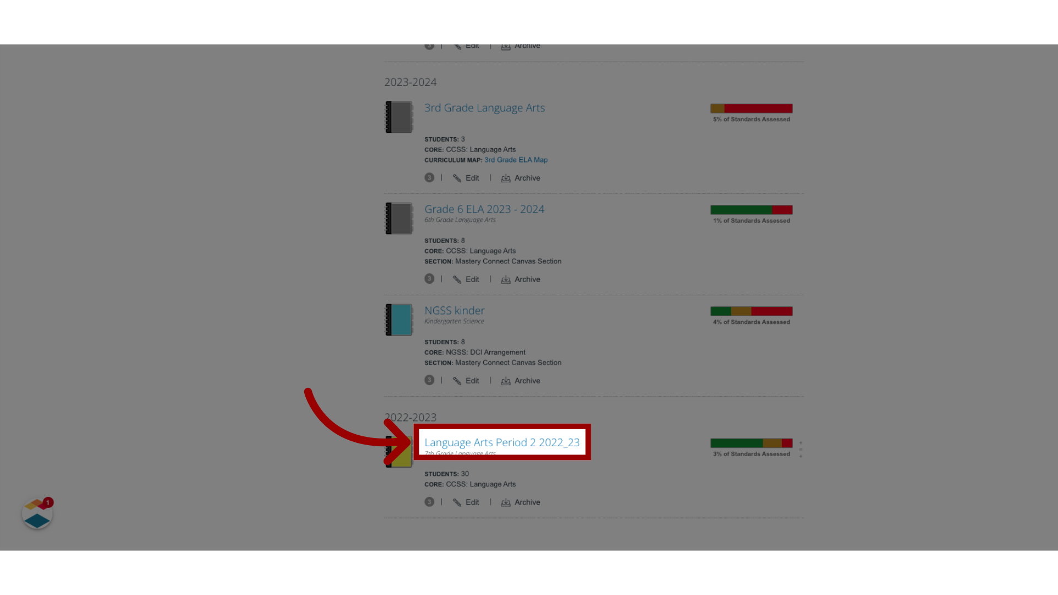The width and height of the screenshot is (1058, 595).
Task: Click the student count icon for 3rd Grade Language Arts
Action: click(x=429, y=177)
